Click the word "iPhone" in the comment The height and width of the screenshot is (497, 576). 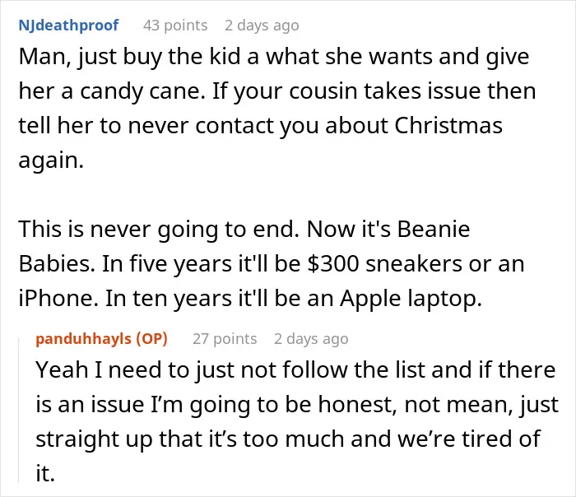(58, 298)
